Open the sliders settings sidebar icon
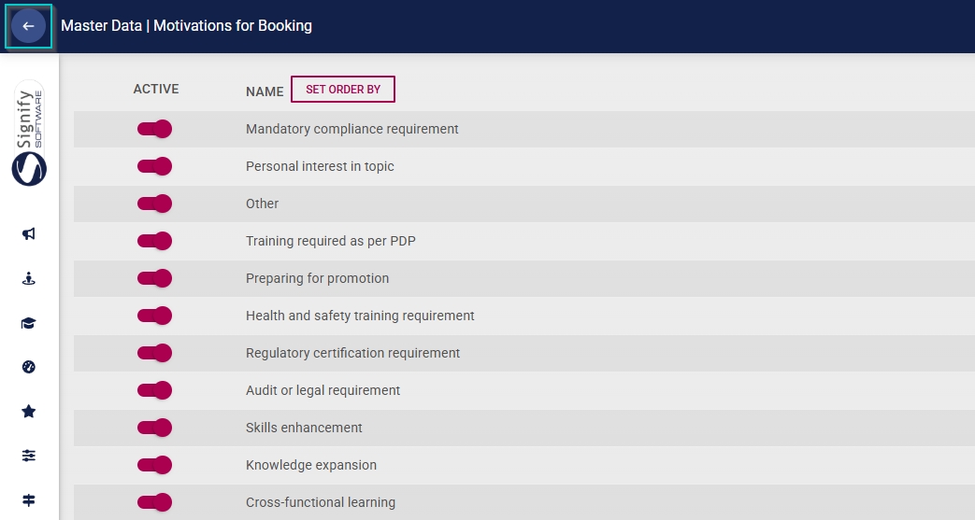The image size is (975, 520). pyautogui.click(x=29, y=456)
